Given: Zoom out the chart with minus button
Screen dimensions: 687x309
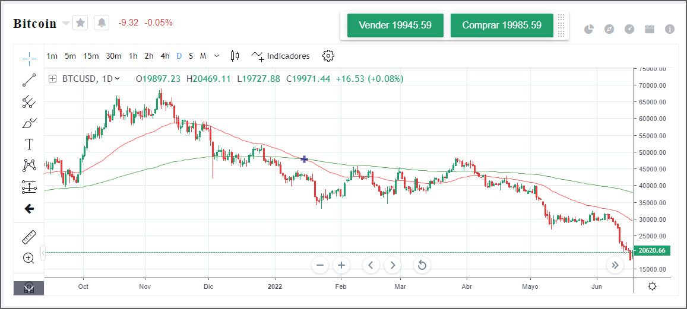Looking at the screenshot, I should (320, 265).
